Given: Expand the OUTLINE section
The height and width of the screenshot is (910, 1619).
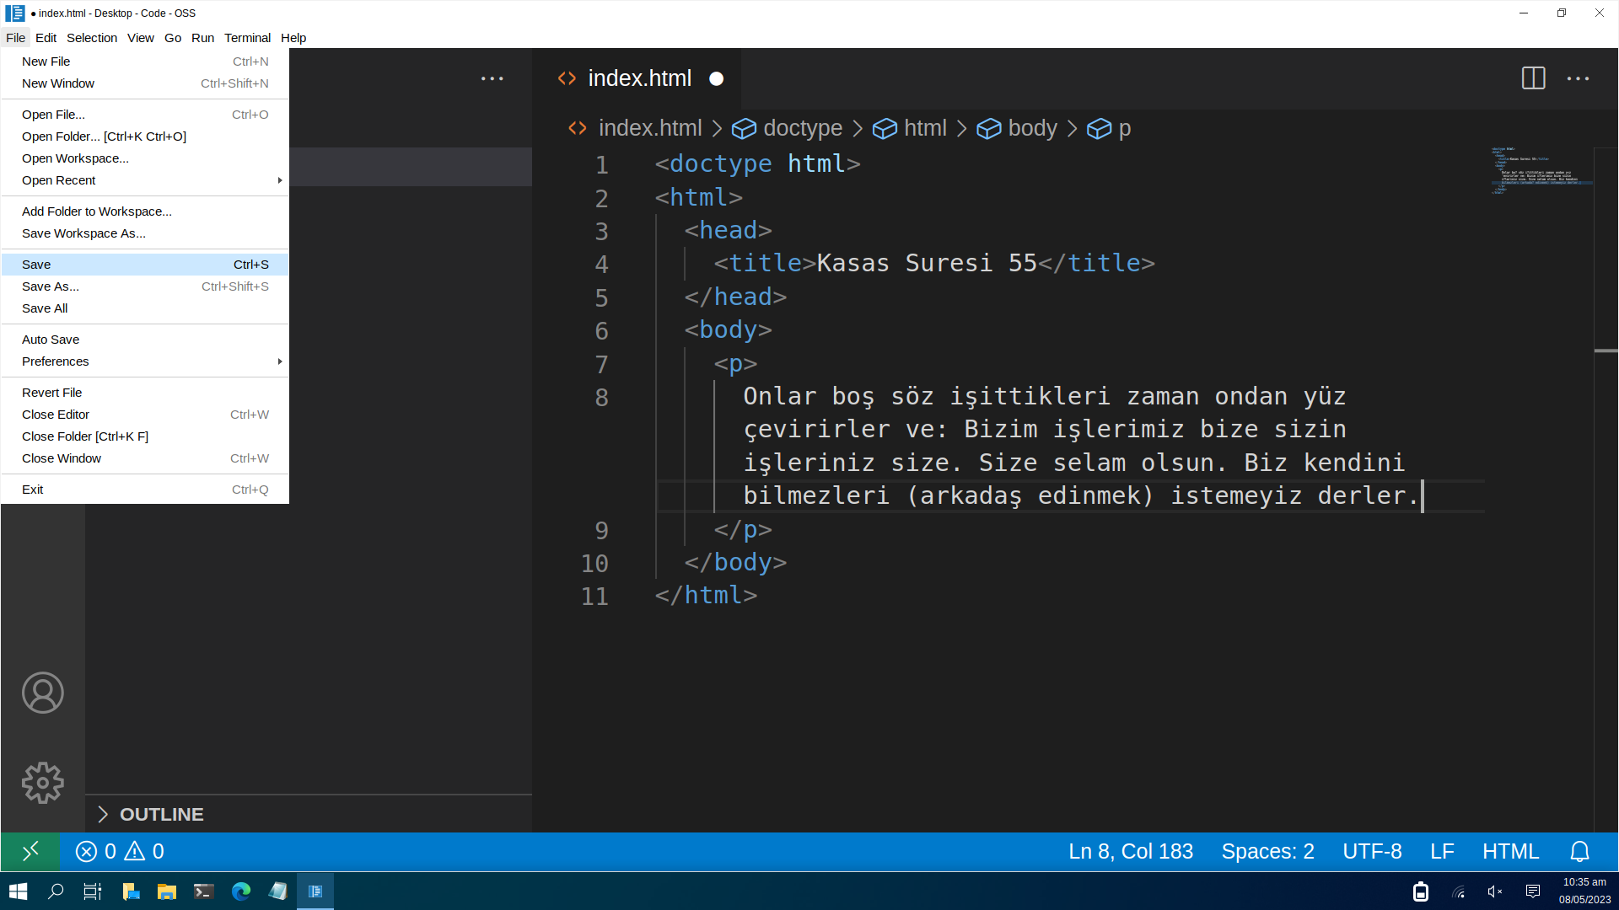Looking at the screenshot, I should point(161,814).
